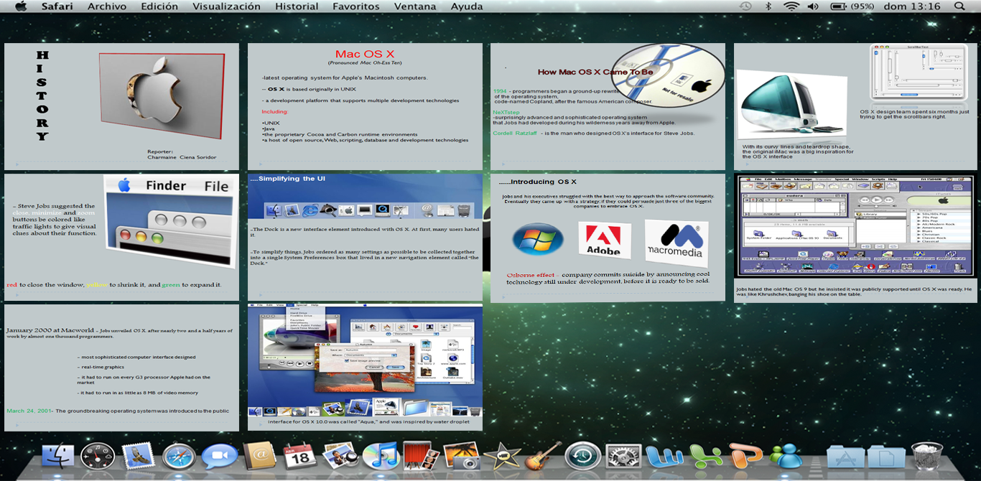Screen dimensions: 981x481
Task: Click the Spotlight magnifier in menu bar
Action: [959, 6]
